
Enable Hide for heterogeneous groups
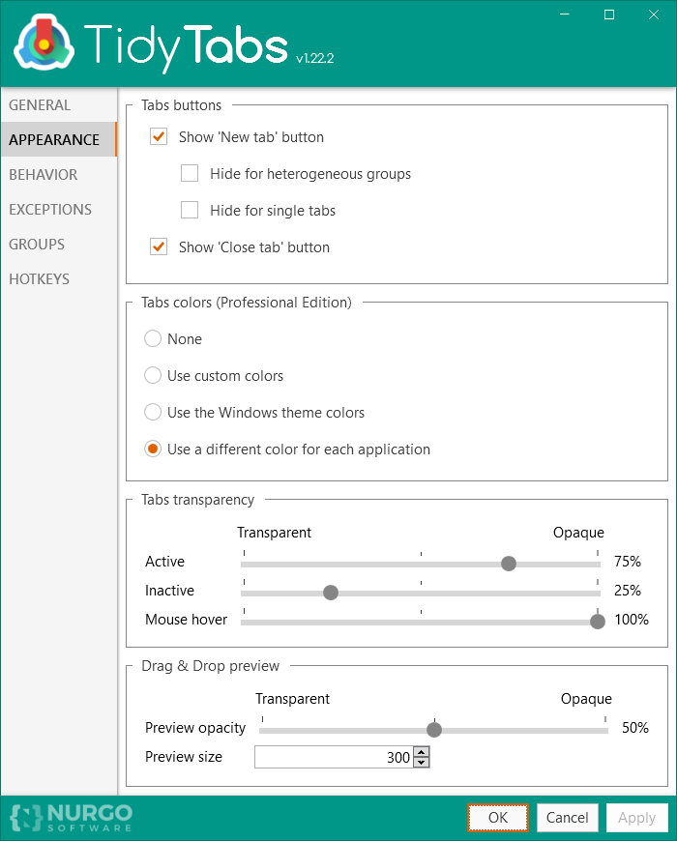[x=190, y=173]
